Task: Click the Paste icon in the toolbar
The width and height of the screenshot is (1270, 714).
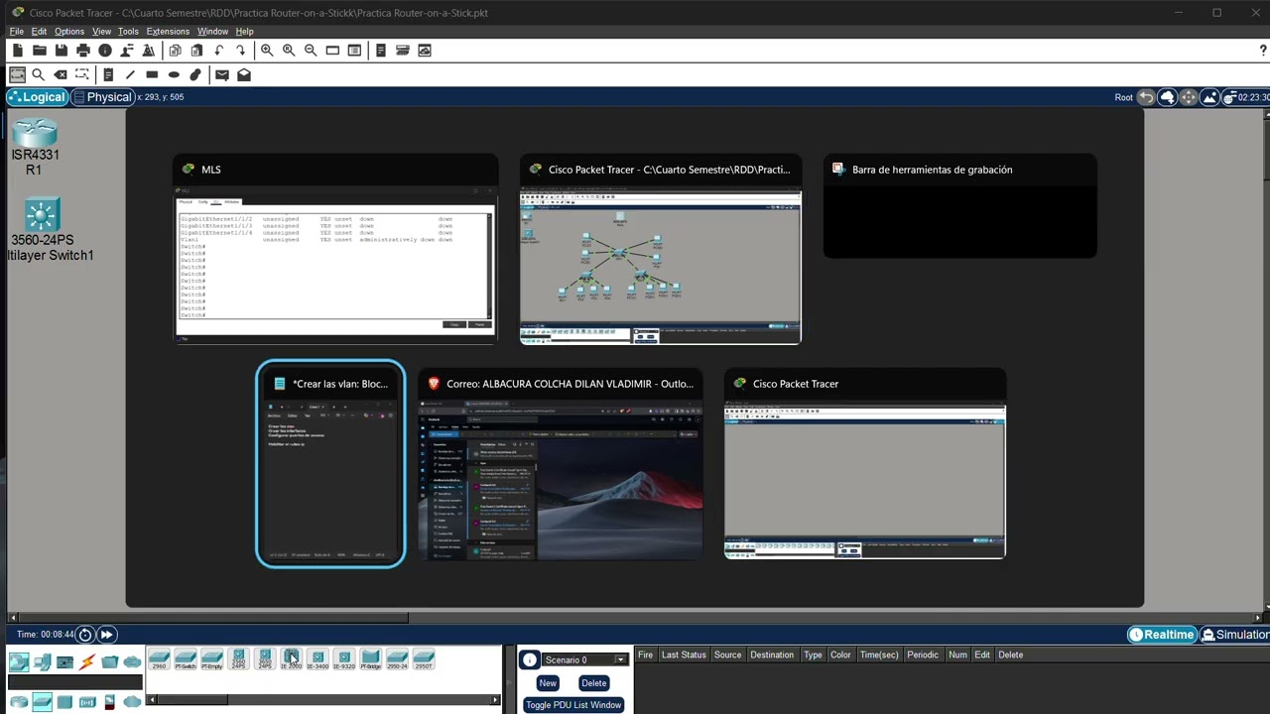Action: pos(197,51)
